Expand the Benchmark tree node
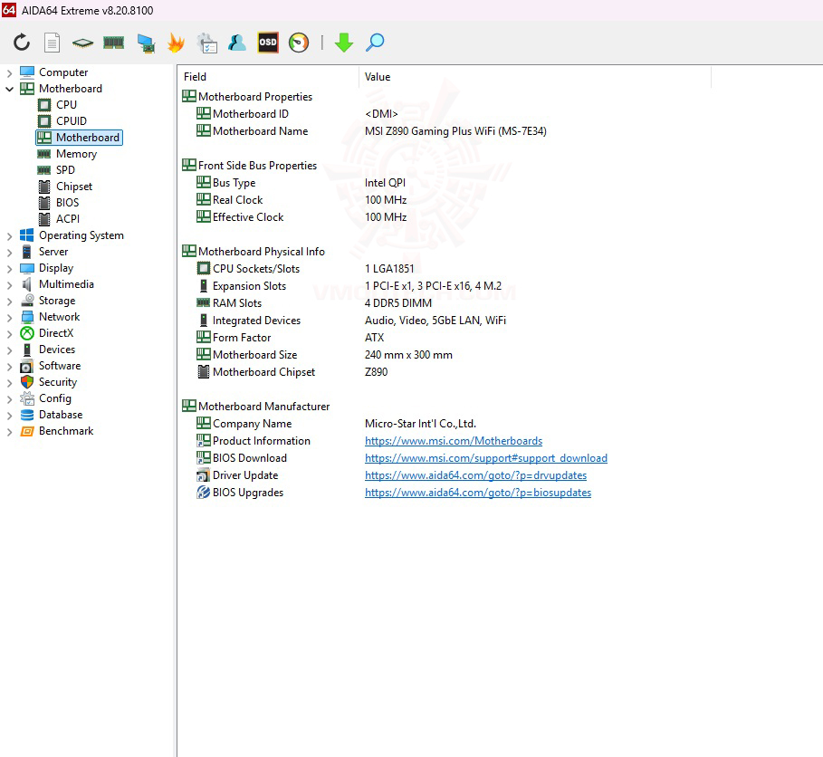The width and height of the screenshot is (823, 757). (9, 432)
